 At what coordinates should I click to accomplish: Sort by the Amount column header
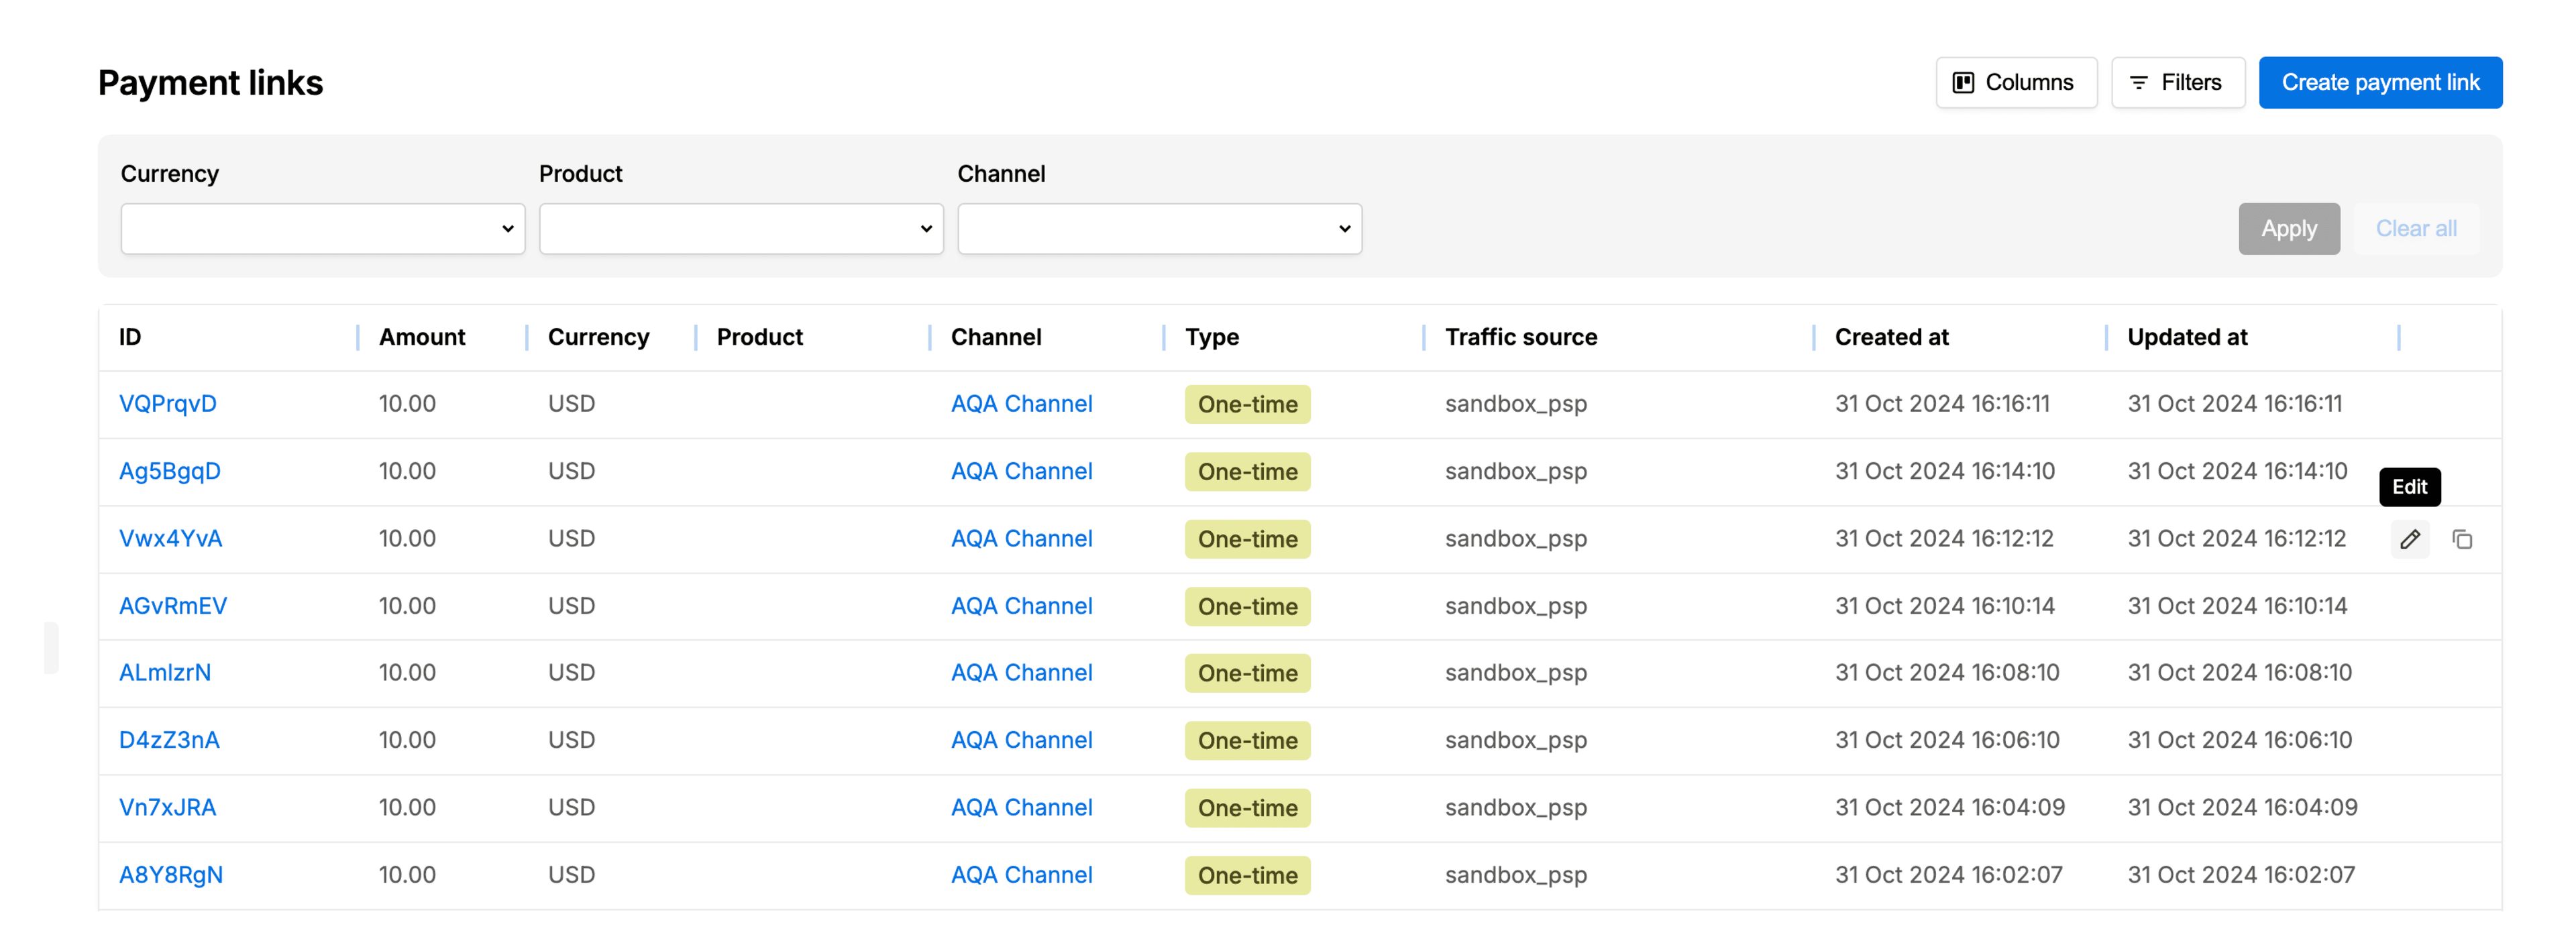(x=421, y=337)
